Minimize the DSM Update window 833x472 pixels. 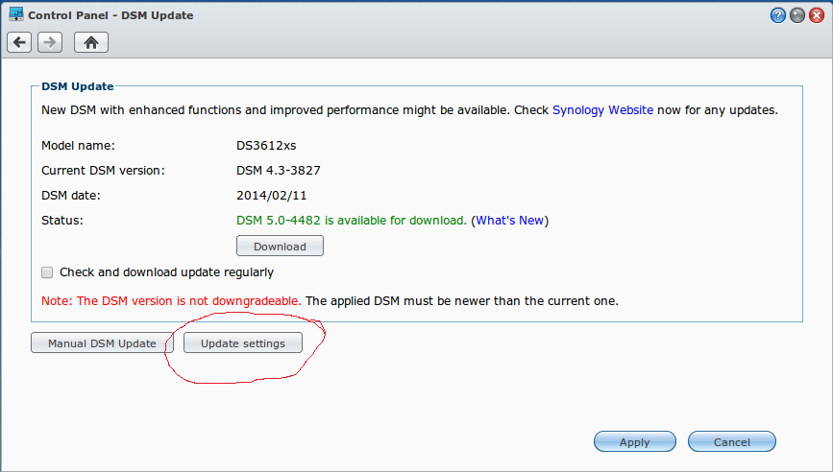(x=797, y=15)
